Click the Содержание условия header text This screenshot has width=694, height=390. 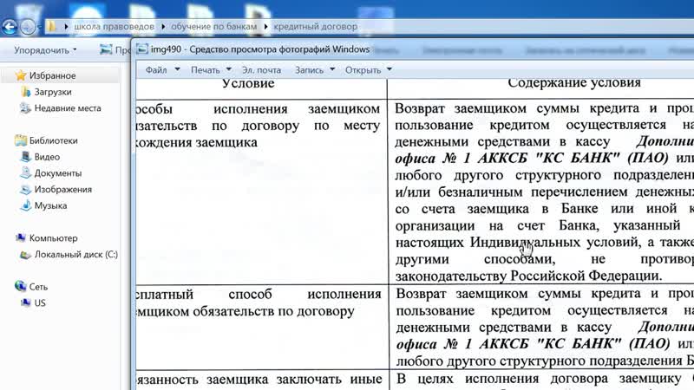point(574,82)
